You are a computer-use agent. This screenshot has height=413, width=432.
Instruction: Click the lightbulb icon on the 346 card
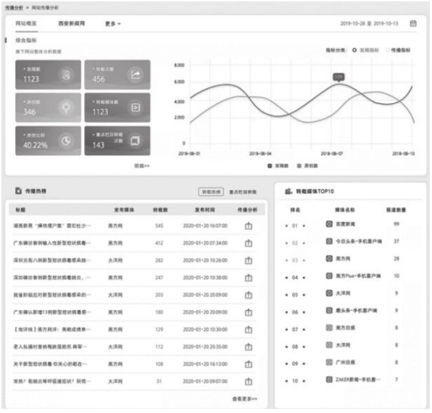[66, 107]
